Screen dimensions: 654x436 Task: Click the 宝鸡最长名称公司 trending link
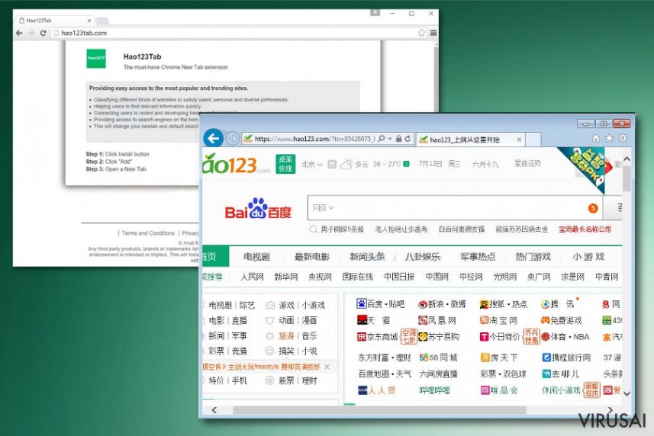pyautogui.click(x=585, y=229)
